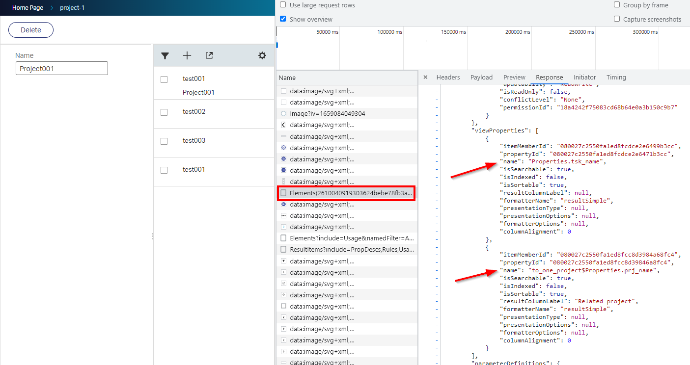Open the Home Page breadcrumb link
The height and width of the screenshot is (365, 690).
pyautogui.click(x=28, y=7)
